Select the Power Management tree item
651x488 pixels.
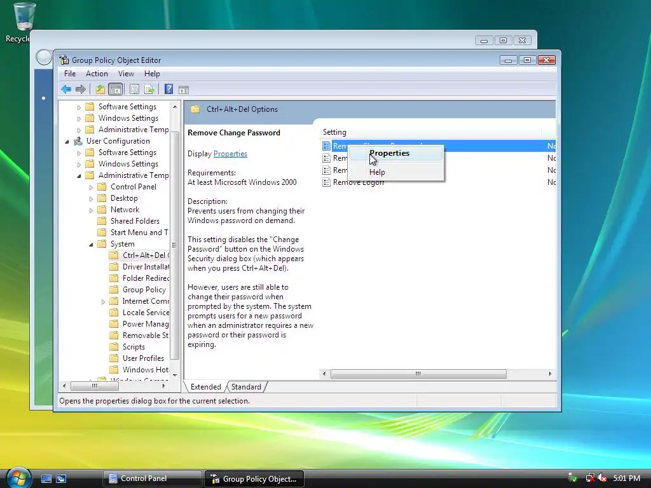pyautogui.click(x=146, y=324)
